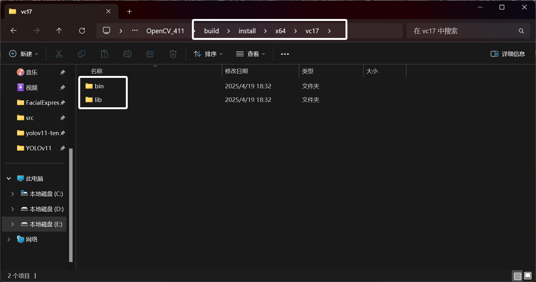Click the Copy icon
The image size is (536, 282).
(82, 54)
